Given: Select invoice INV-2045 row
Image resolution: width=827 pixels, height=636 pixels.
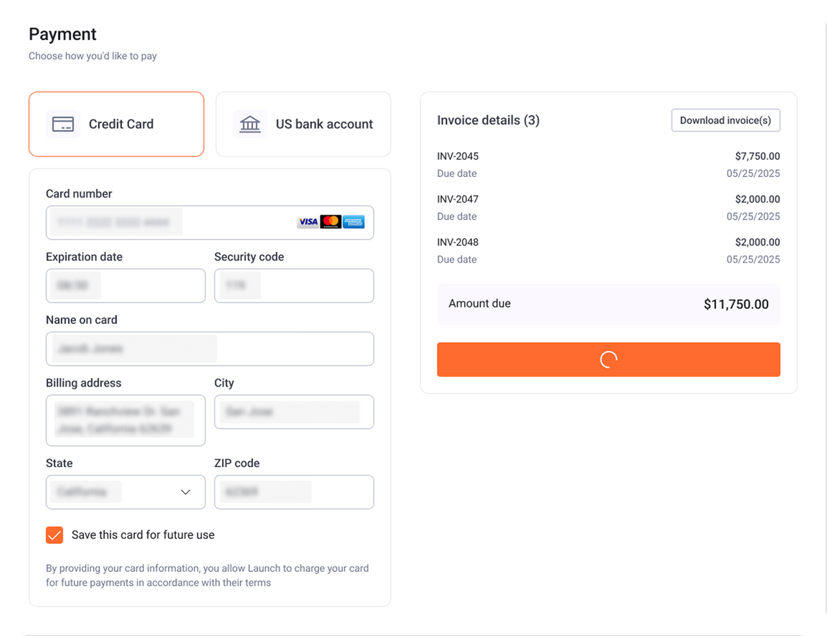Looking at the screenshot, I should click(x=608, y=165).
